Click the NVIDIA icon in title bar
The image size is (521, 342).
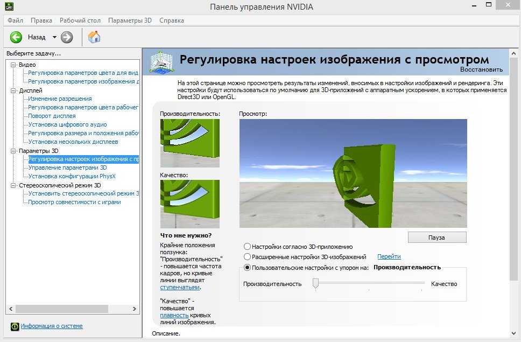pos(8,7)
